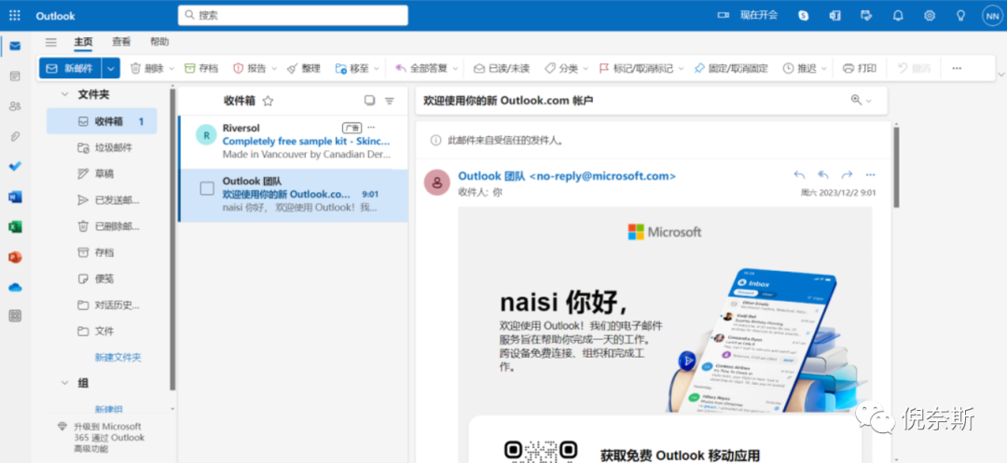1007x463 pixels.
Task: Tick the checkbox for Outlook 团队 email
Action: coord(207,188)
